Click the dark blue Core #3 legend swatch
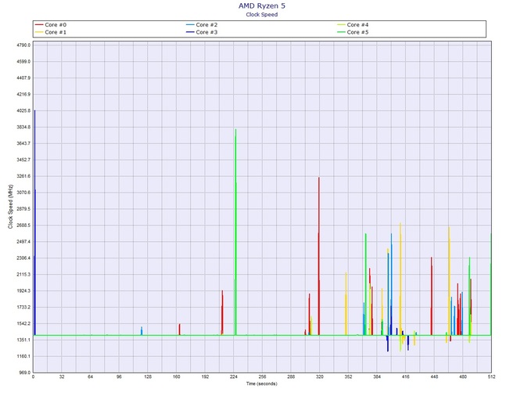Screen dimensions: 524x393 tap(190, 32)
